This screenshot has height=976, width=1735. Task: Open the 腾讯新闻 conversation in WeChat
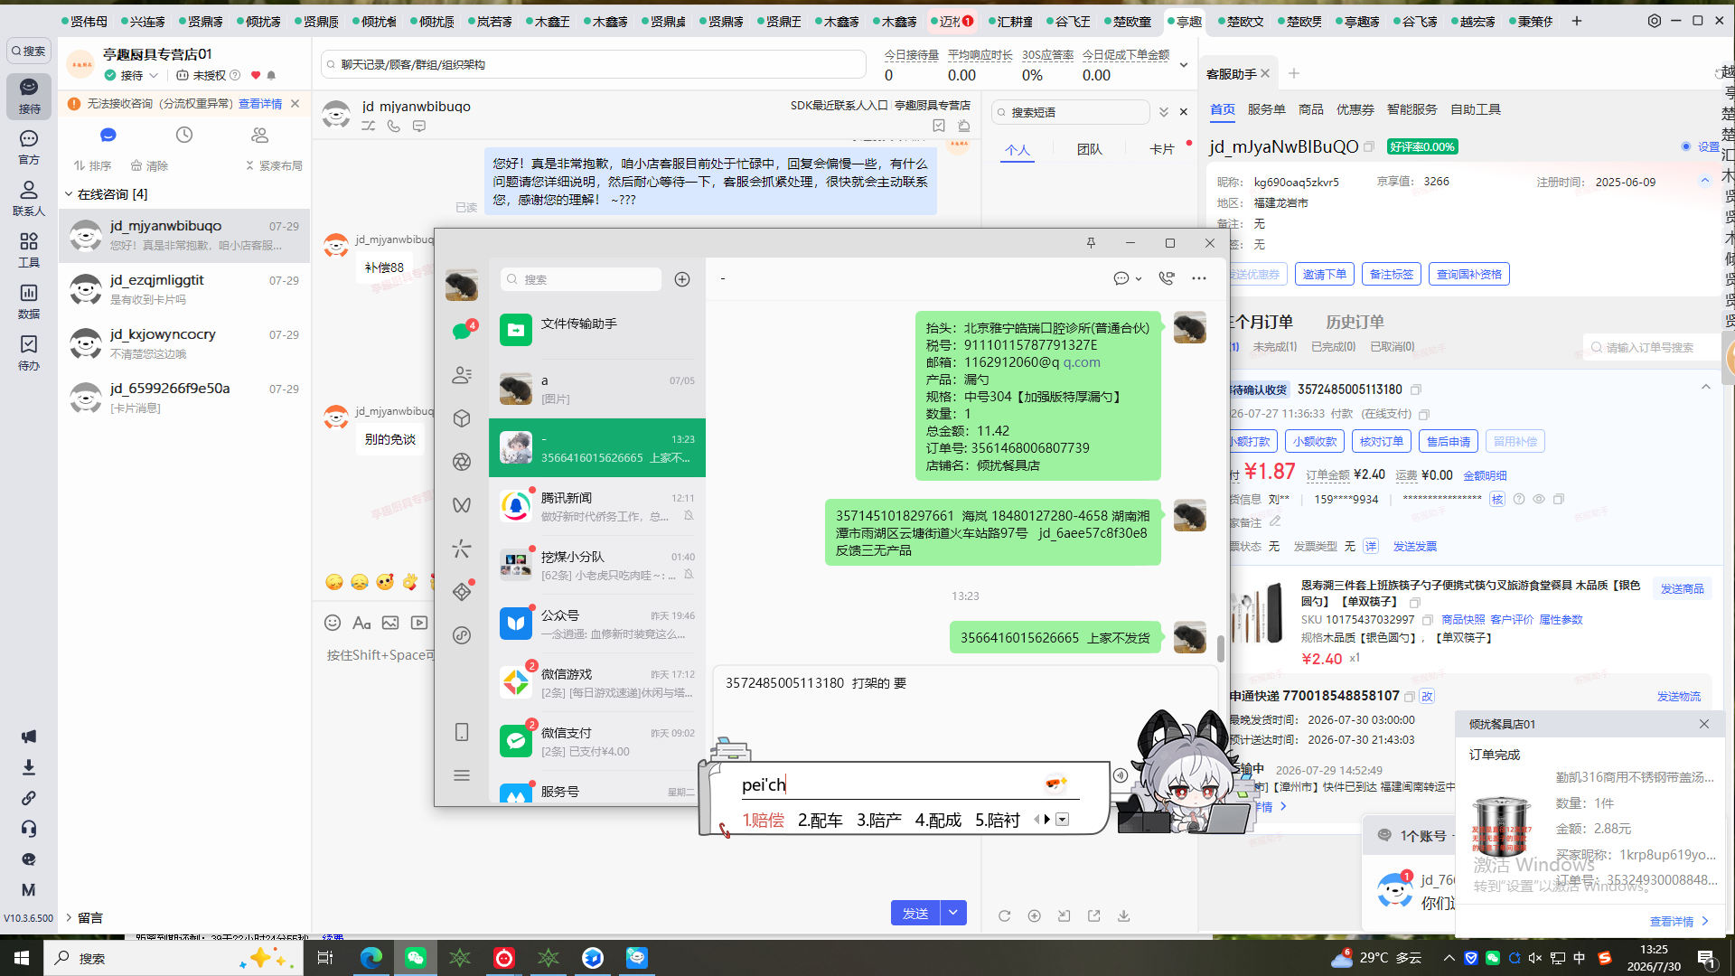click(596, 506)
